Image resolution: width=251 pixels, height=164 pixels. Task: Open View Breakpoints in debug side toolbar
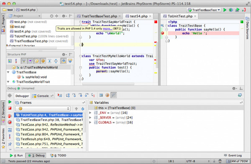[x=10, y=116]
